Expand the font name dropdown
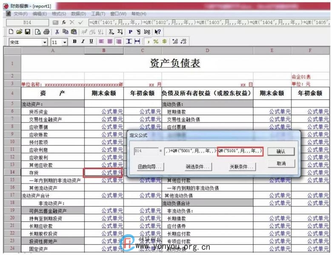The image size is (332, 255). [45, 42]
